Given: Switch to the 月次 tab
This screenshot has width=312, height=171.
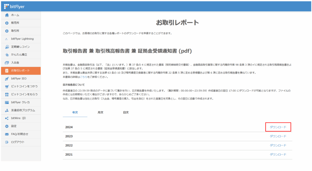Looking at the screenshot, I should 100,112.
